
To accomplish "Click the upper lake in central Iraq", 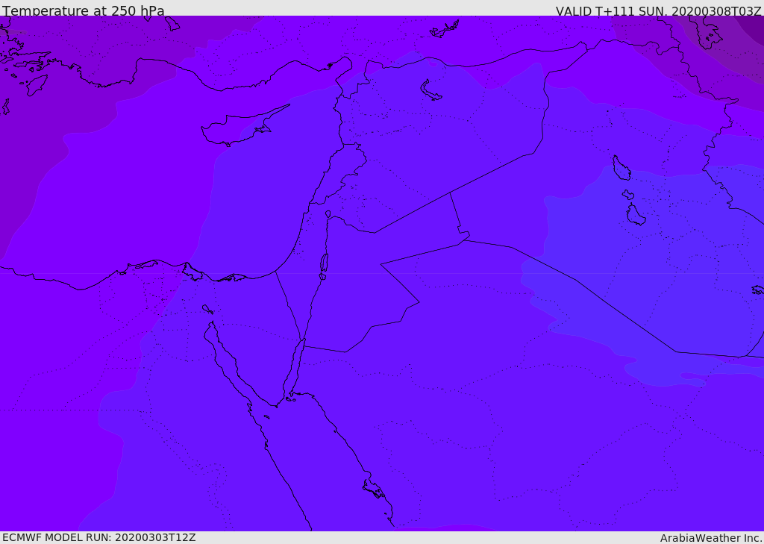I will coord(621,168).
